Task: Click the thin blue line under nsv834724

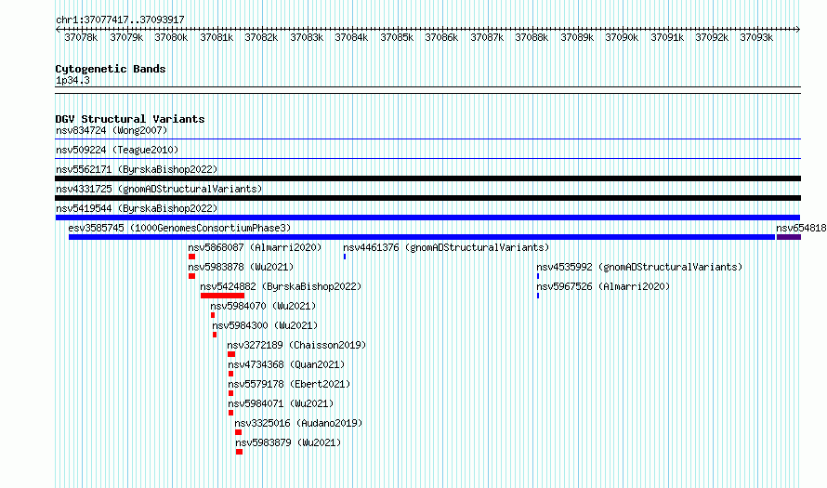Action: click(428, 139)
